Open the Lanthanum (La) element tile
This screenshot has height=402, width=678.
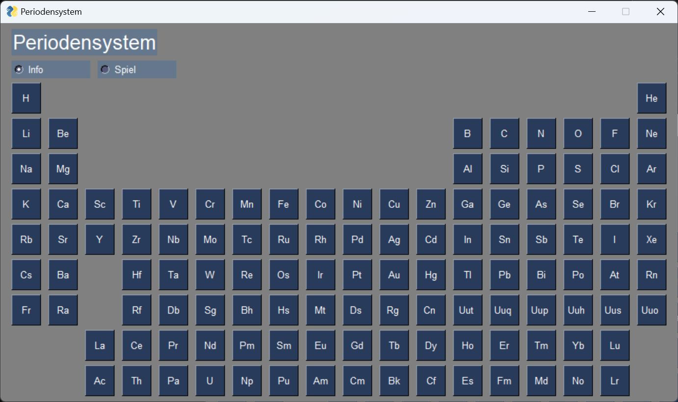[x=100, y=345]
